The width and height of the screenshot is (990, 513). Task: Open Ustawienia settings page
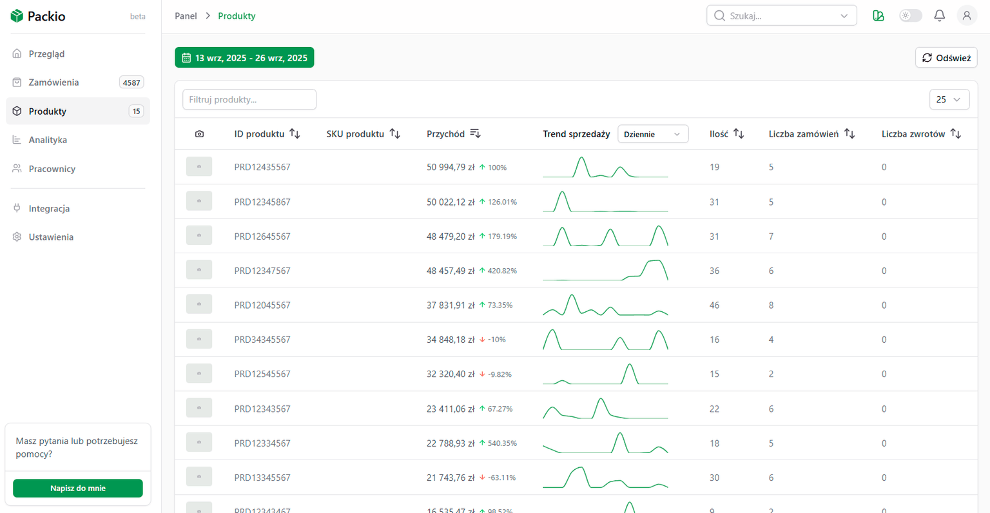(51, 237)
